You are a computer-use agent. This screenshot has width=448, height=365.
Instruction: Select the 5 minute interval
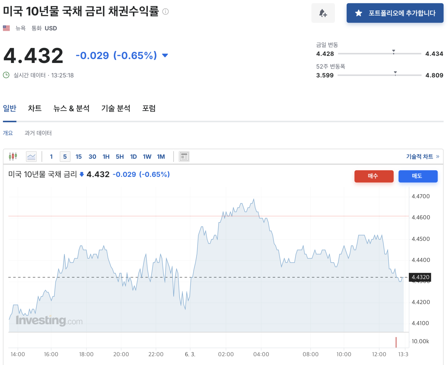click(x=65, y=157)
